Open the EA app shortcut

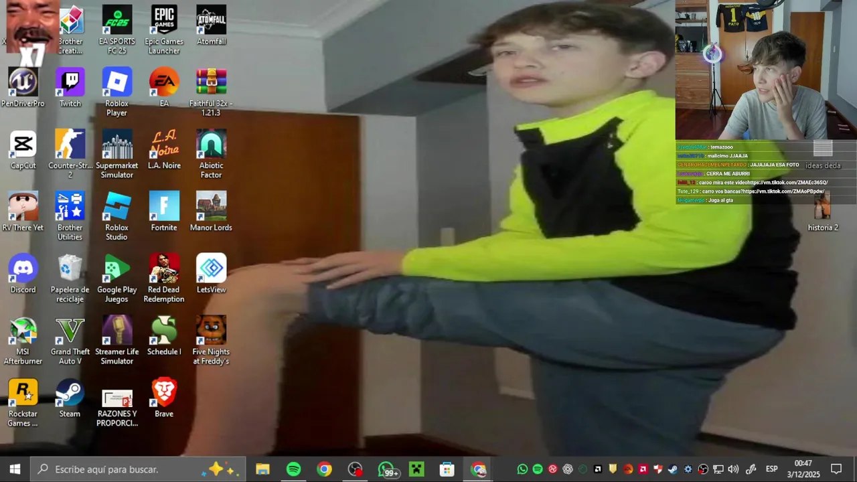(164, 88)
